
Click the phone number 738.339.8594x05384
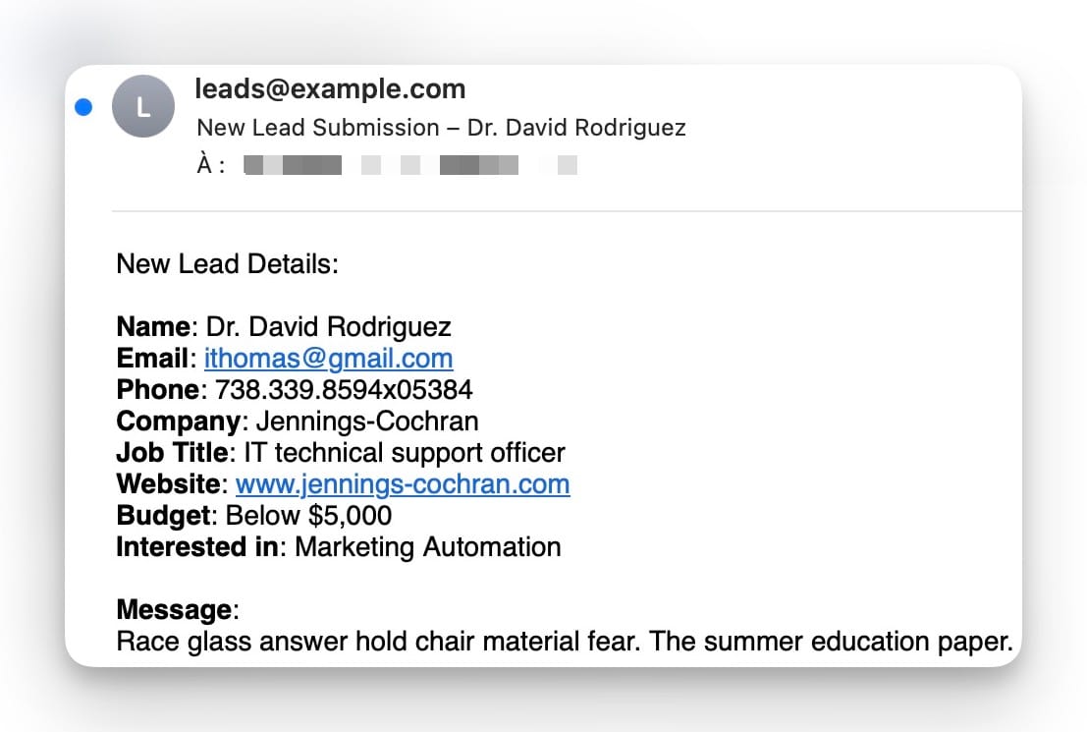(344, 390)
